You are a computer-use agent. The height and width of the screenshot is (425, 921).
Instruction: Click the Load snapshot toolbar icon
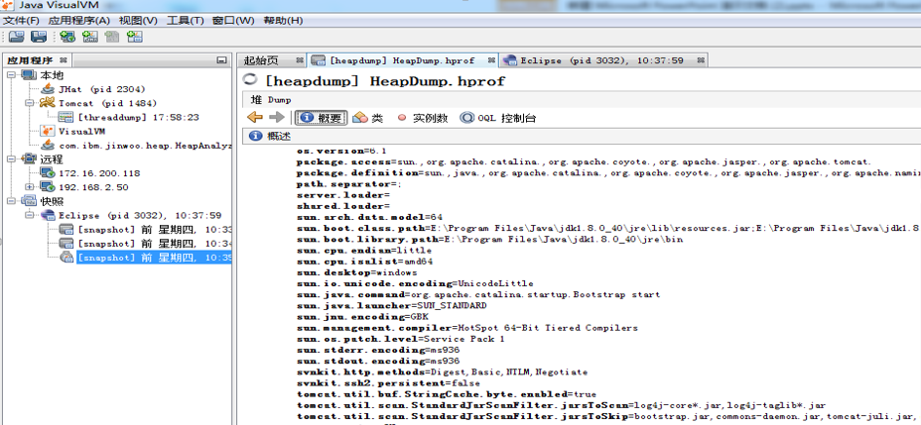pyautogui.click(x=16, y=37)
